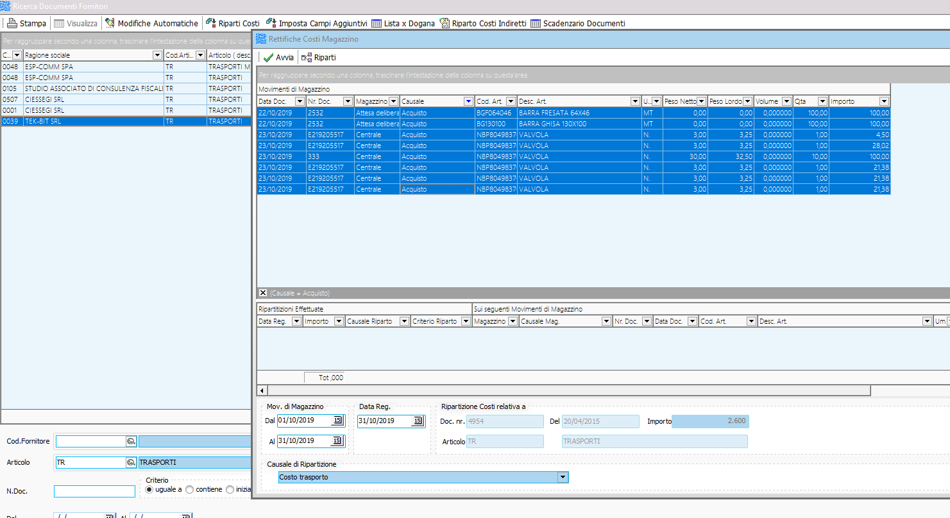Open filter on Importo movements column

(x=884, y=101)
